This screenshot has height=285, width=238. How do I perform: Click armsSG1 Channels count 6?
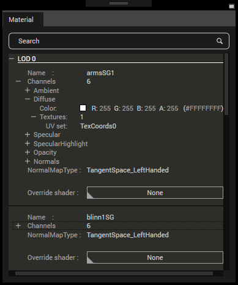point(89,81)
